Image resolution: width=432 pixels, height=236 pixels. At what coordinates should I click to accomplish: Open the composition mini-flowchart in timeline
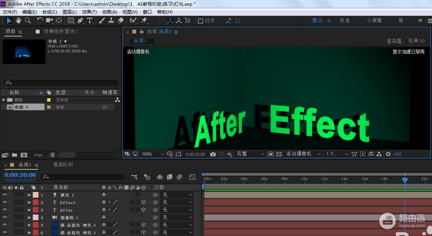134,177
